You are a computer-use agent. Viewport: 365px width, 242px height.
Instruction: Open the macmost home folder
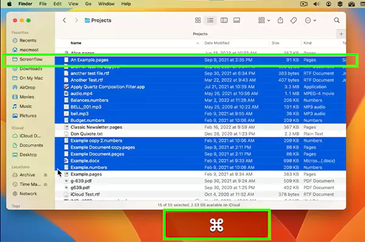pos(26,50)
